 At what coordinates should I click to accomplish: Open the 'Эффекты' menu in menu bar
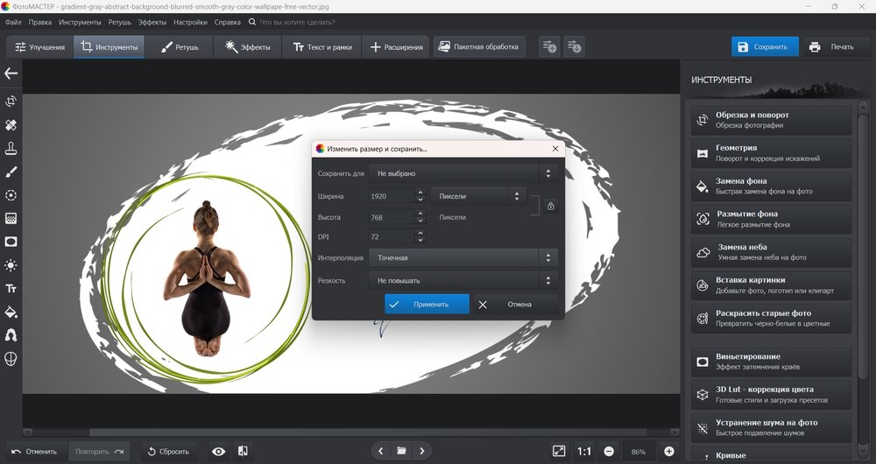(x=152, y=21)
